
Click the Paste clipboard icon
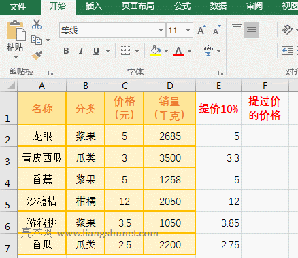16,31
